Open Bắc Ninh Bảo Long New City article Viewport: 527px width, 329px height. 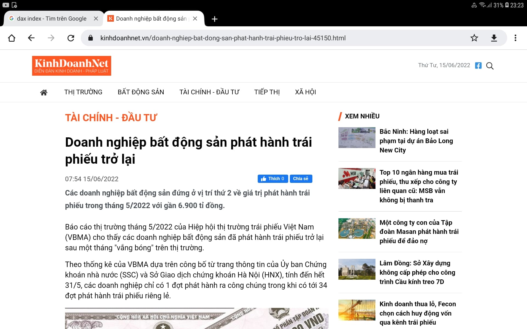coord(416,141)
